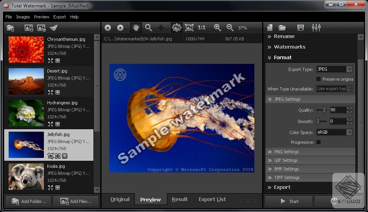Expand PNG Settings group

coord(310,152)
